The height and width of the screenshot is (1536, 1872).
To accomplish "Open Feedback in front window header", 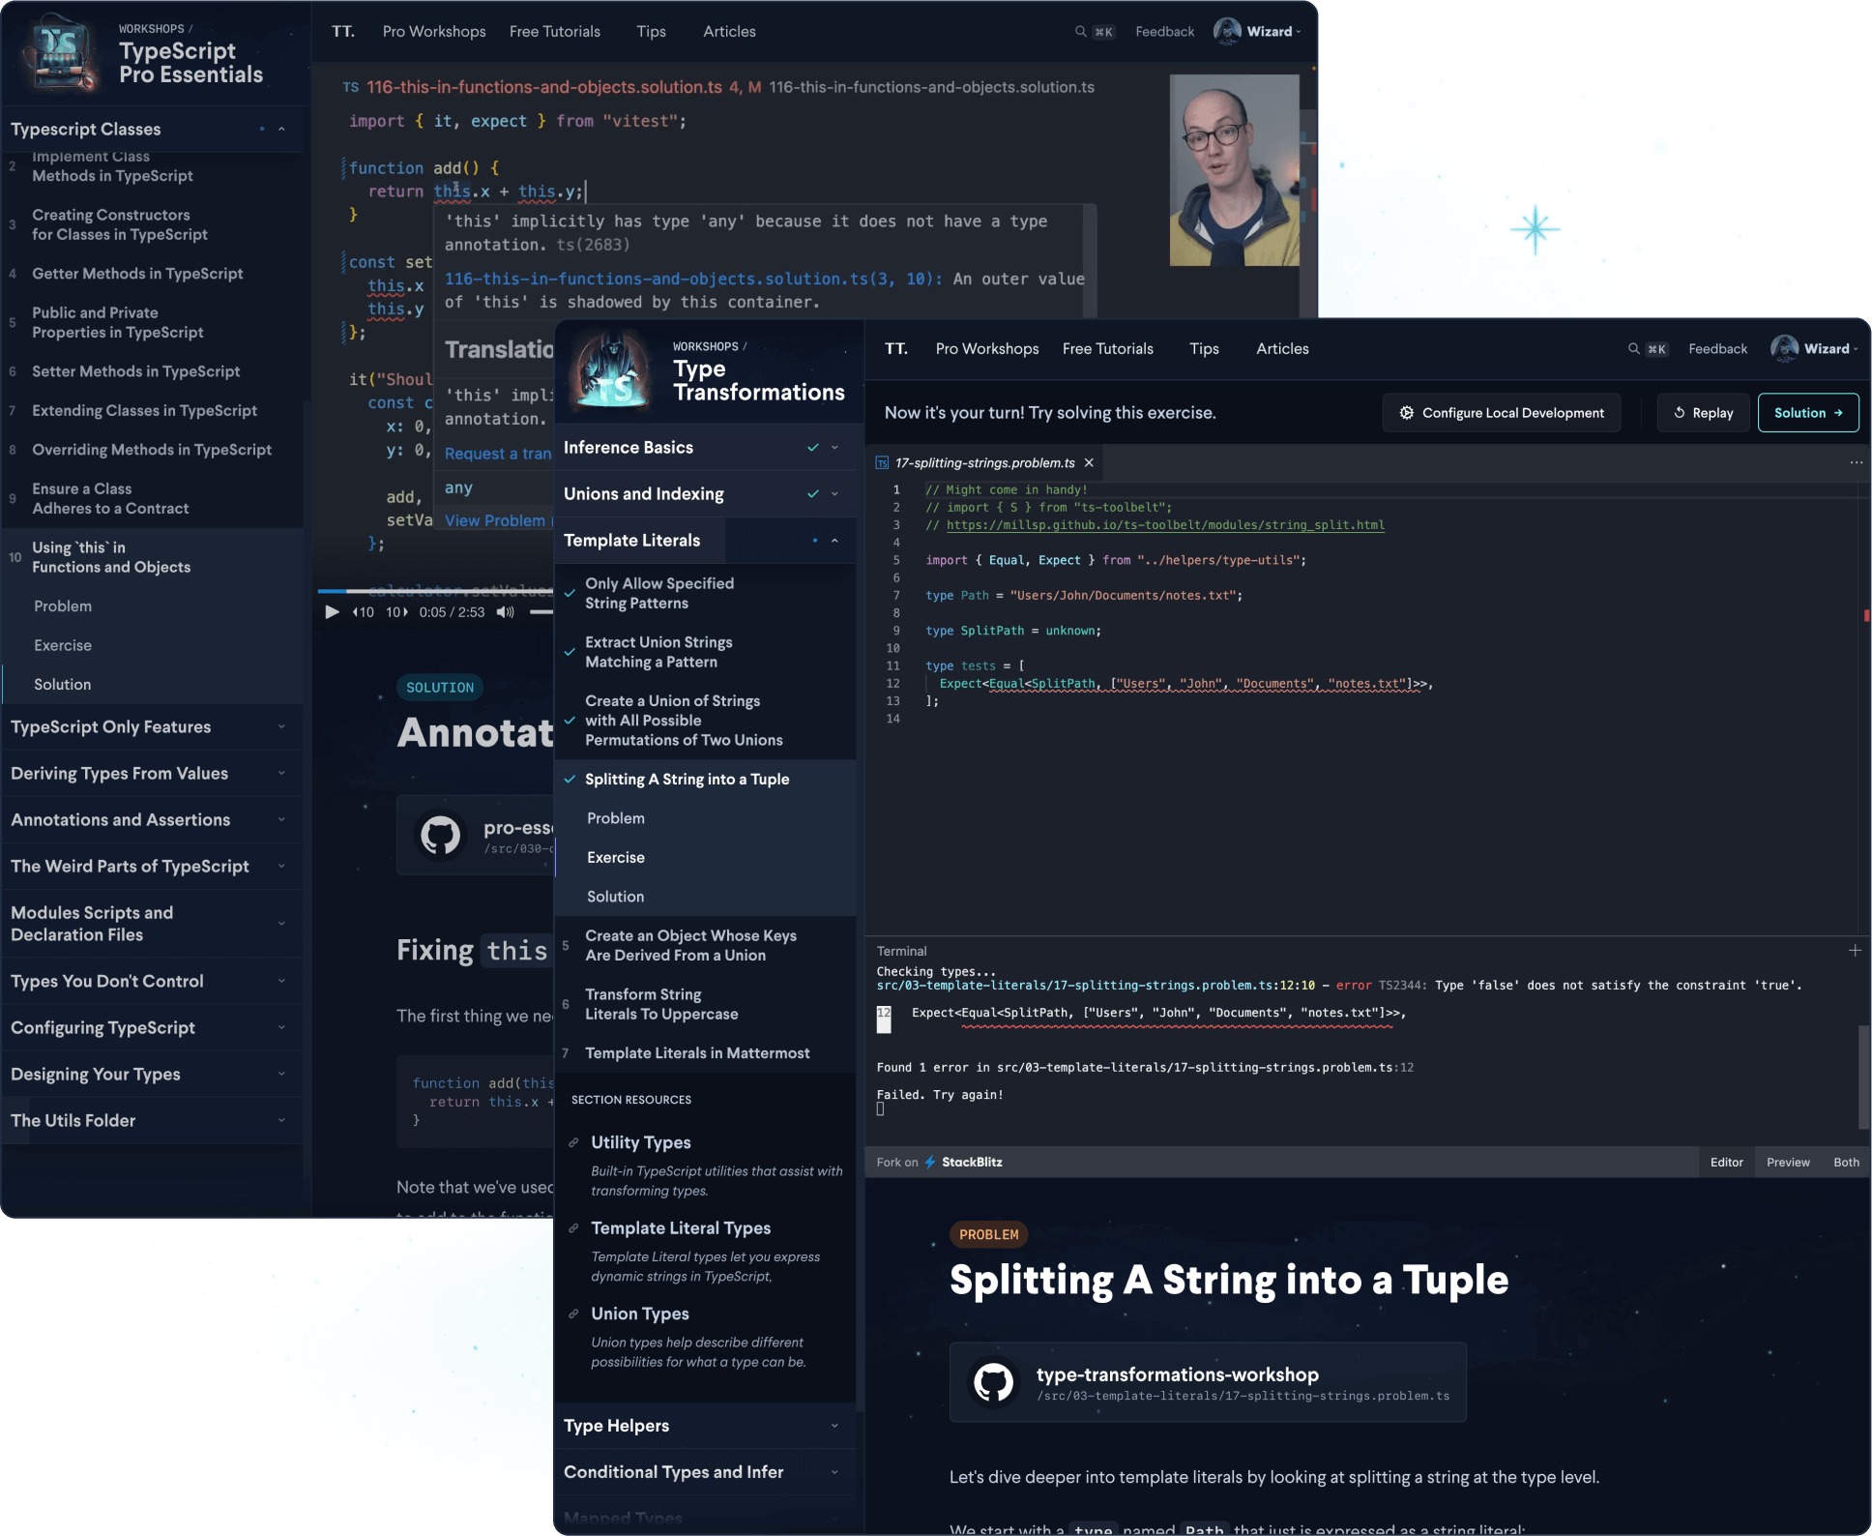I will (x=1717, y=349).
